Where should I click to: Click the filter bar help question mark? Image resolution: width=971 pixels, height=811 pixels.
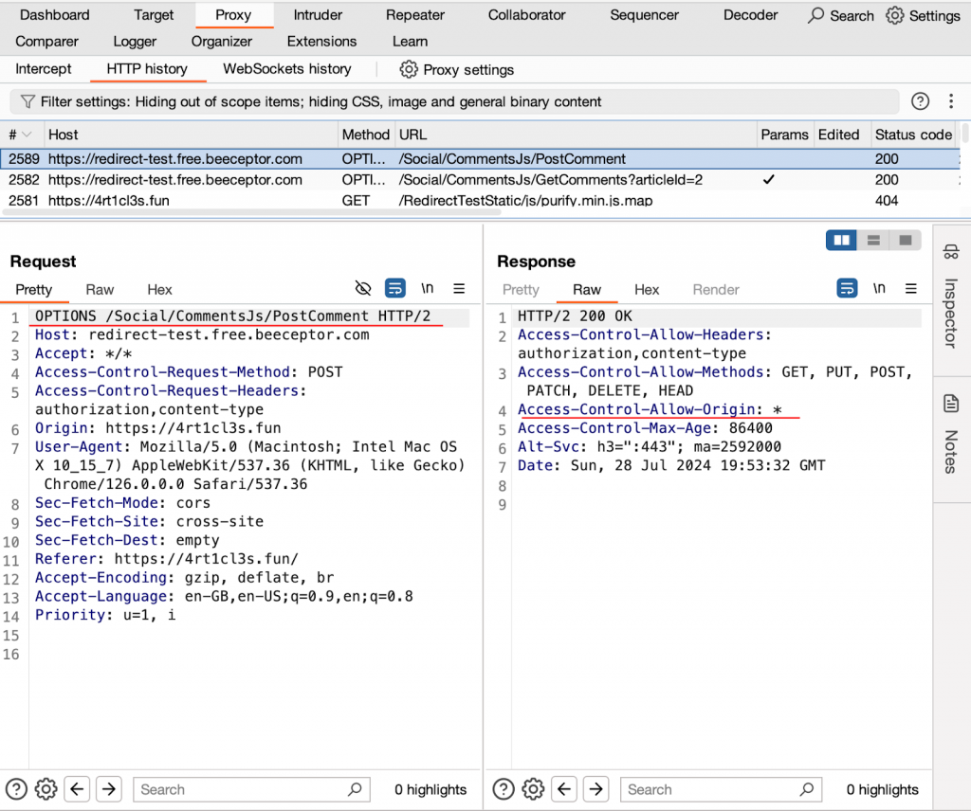(919, 101)
